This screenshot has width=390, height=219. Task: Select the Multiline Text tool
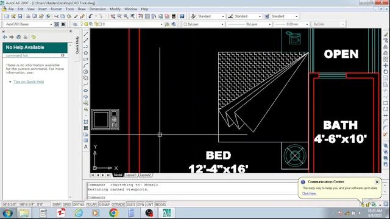click(x=86, y=147)
